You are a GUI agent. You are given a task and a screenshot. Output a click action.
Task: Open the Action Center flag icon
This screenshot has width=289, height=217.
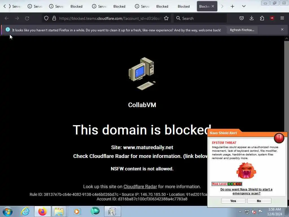(x=260, y=211)
